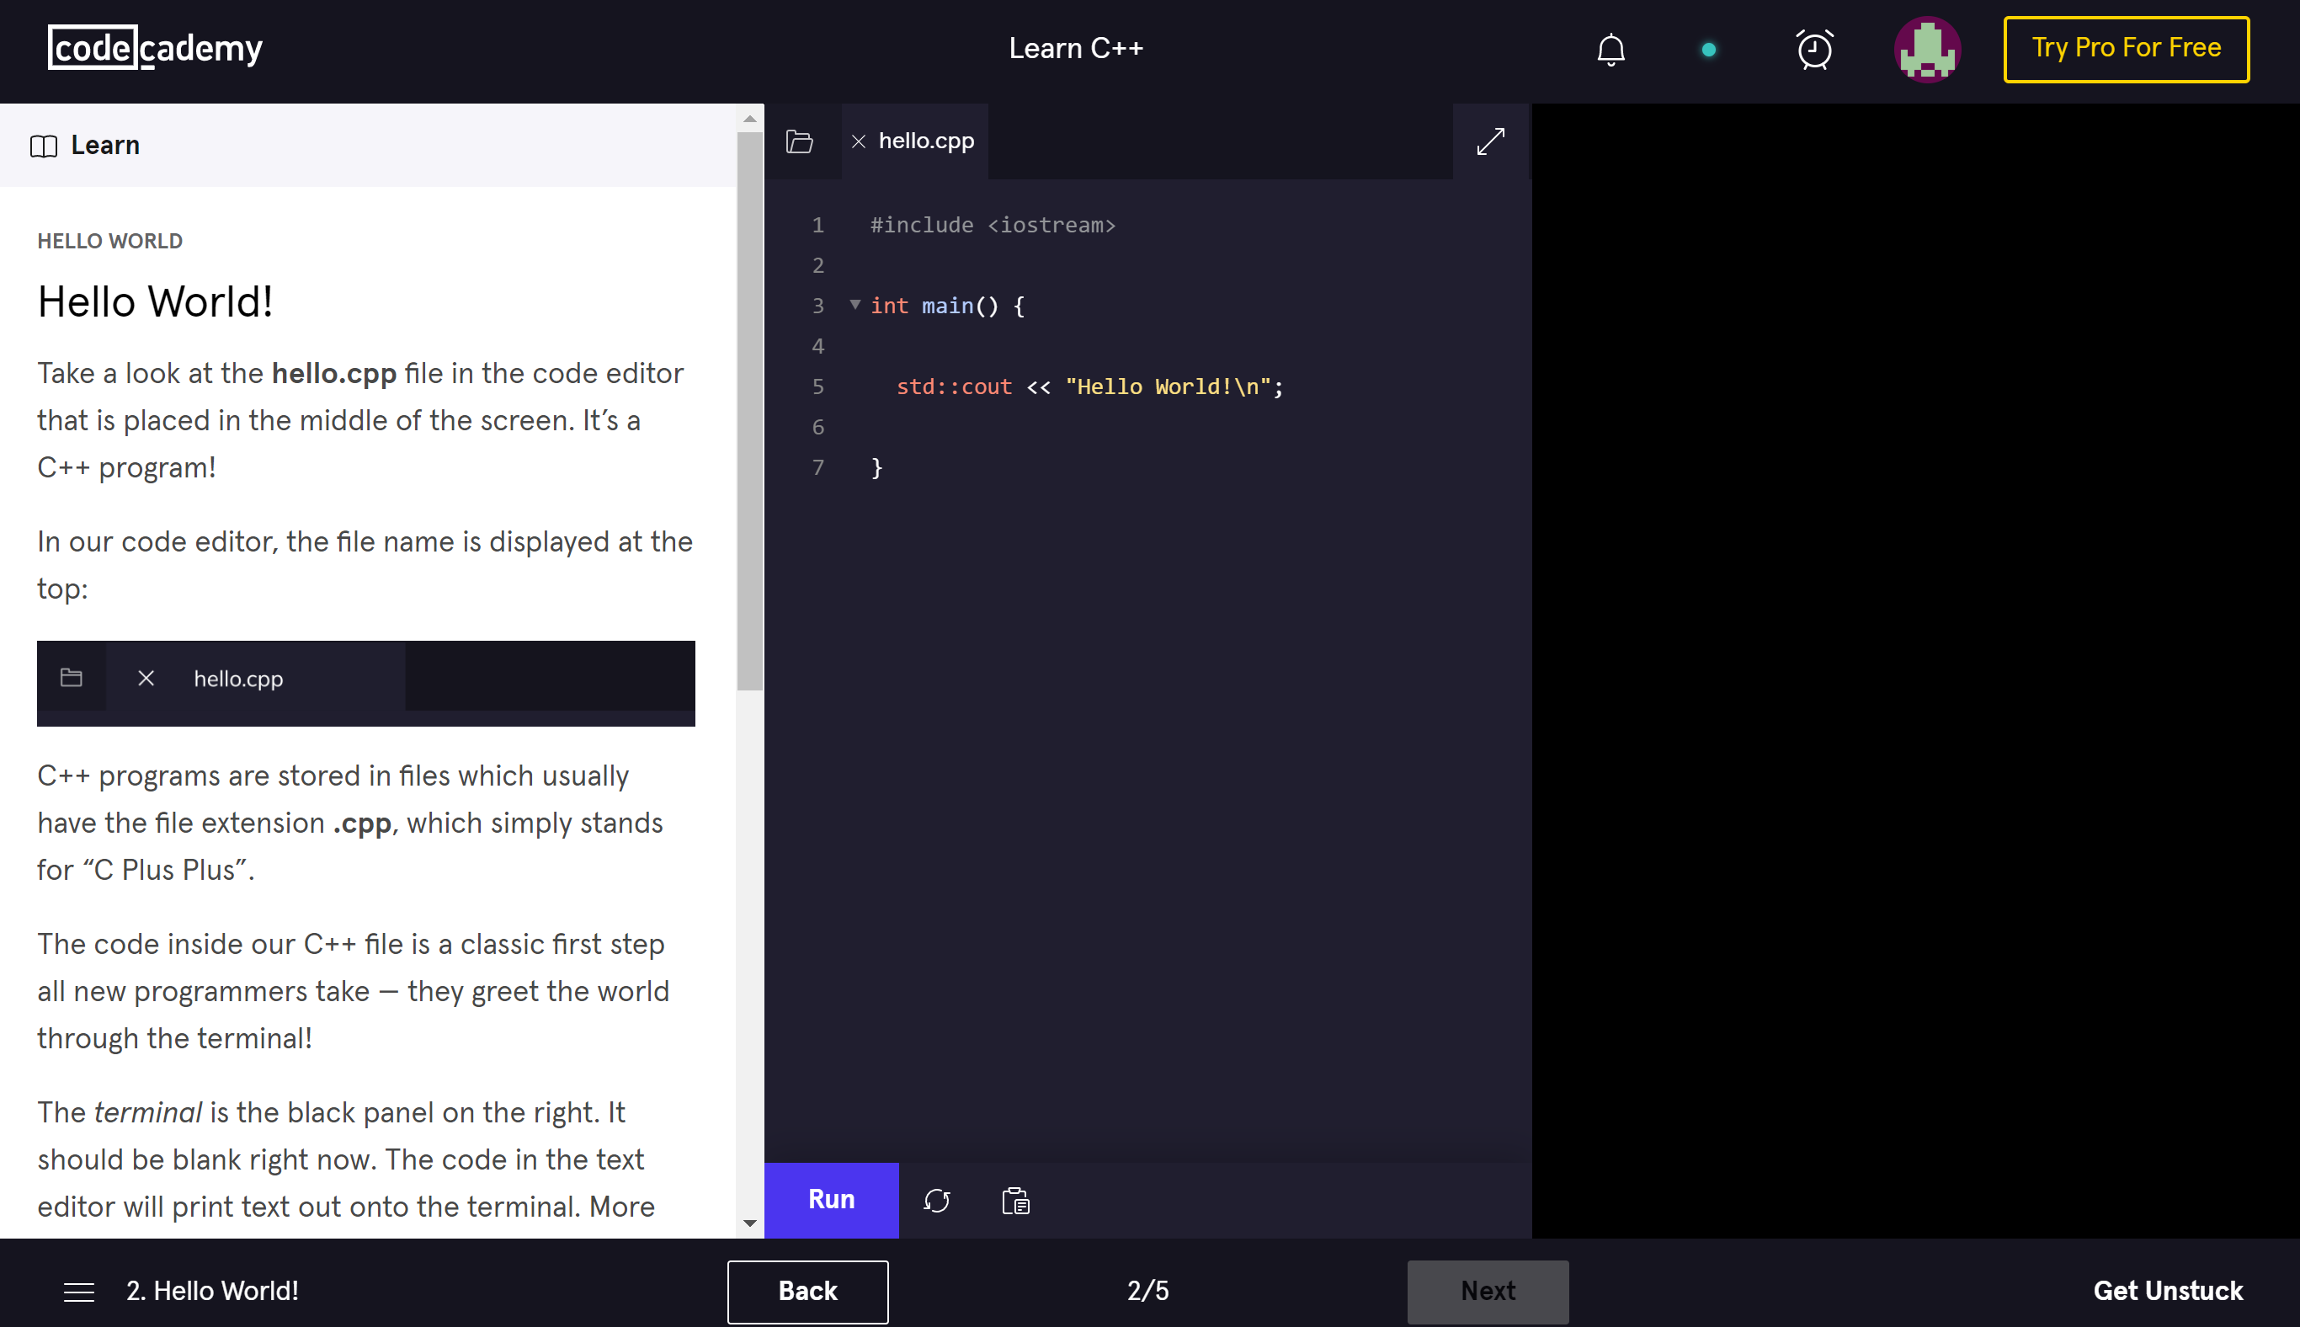Click the alarm clock timer icon
Screen dimensions: 2300x1327
pyautogui.click(x=1813, y=49)
